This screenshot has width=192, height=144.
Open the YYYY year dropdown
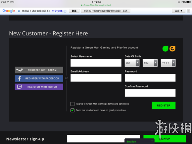[168, 63]
